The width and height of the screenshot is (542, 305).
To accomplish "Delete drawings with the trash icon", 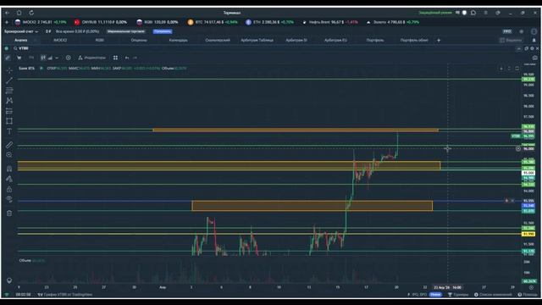I will tap(9, 213).
